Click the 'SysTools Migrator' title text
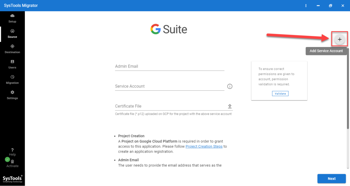350x186 pixels. (21, 5)
